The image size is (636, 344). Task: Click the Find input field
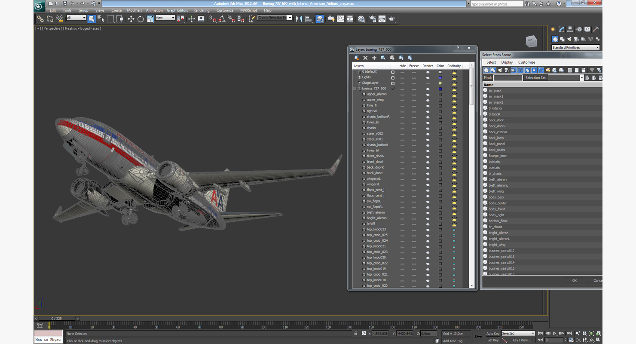pyautogui.click(x=508, y=78)
